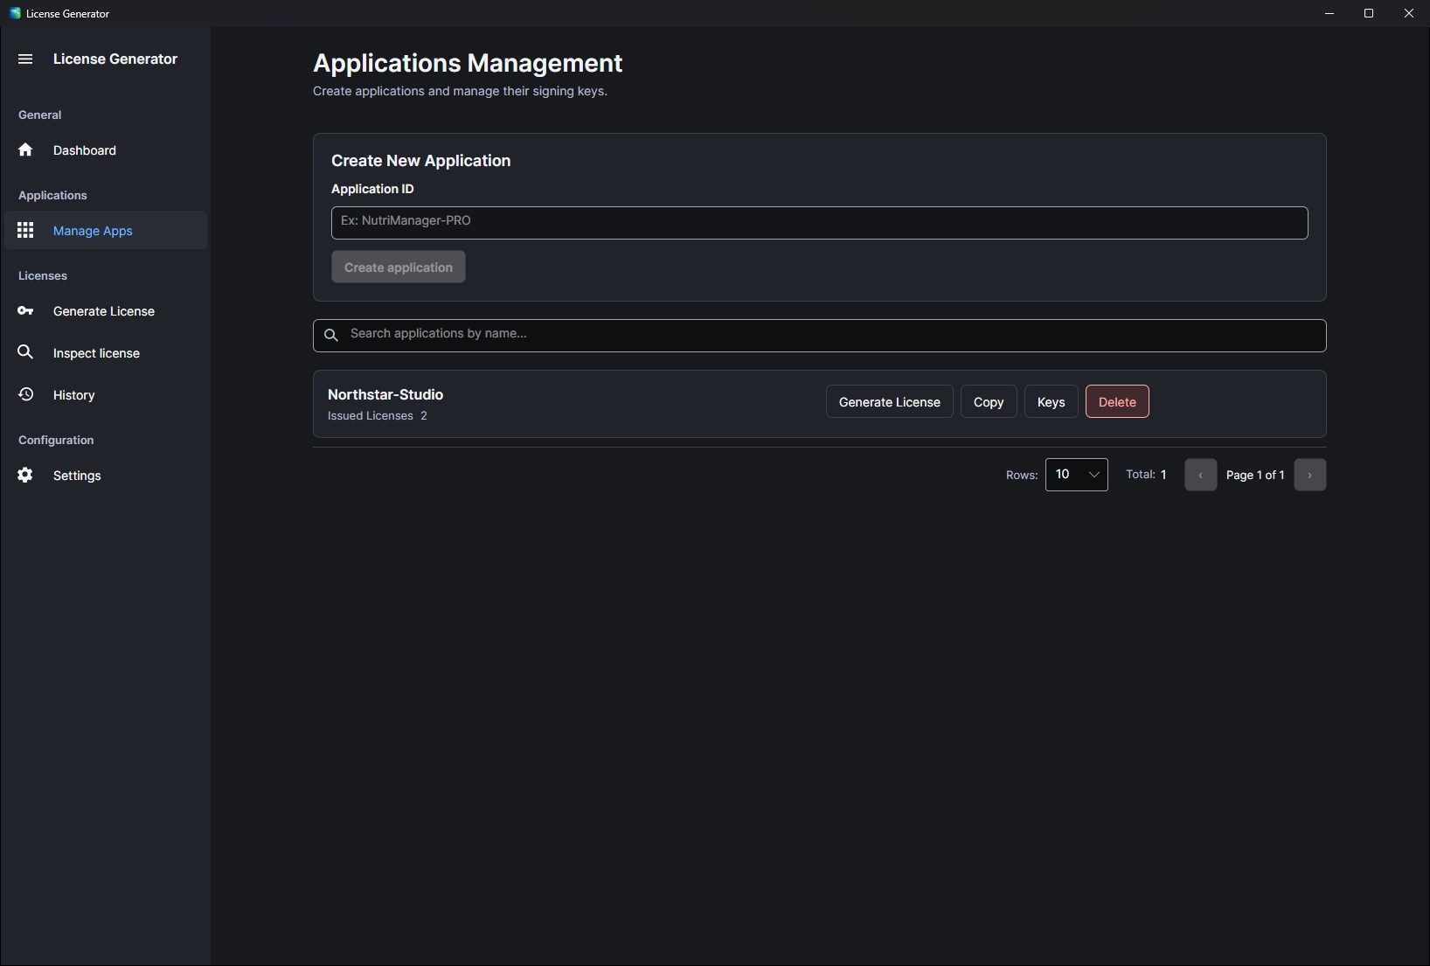Go to the previous page arrow
The width and height of the screenshot is (1430, 966).
click(x=1200, y=475)
